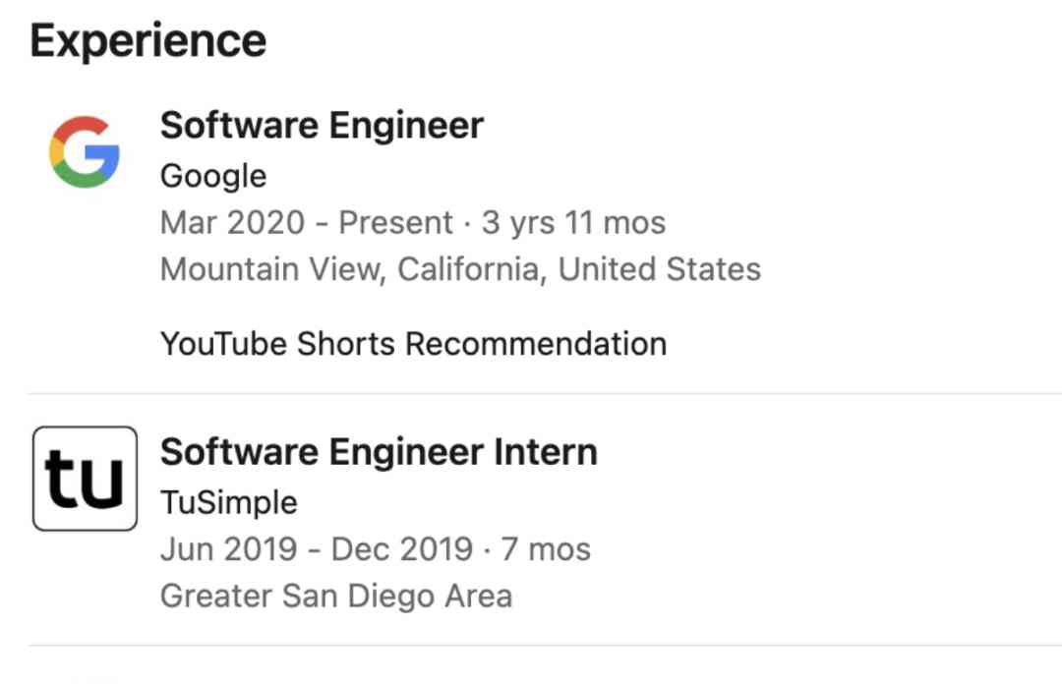
Task: Select the Jun 2019 - Dec 2019 dates
Action: 317,549
